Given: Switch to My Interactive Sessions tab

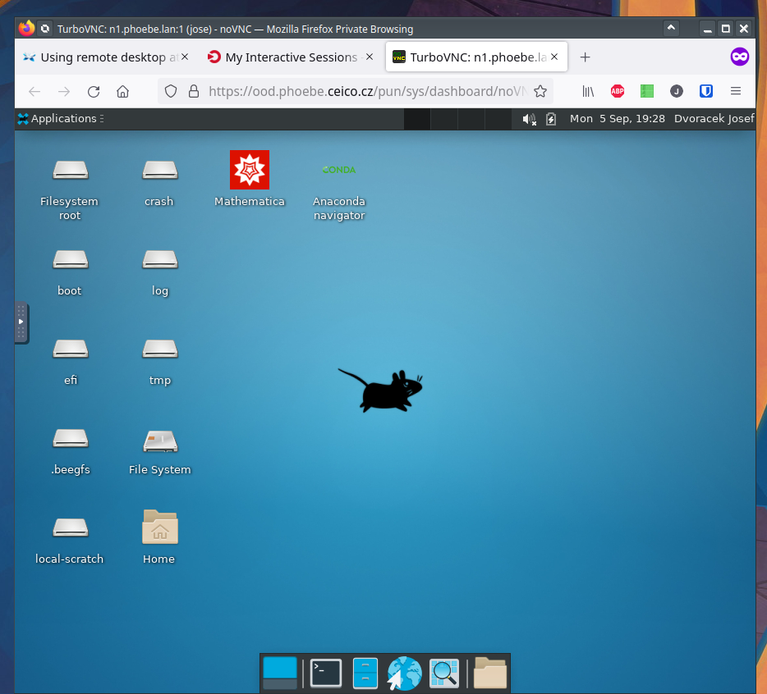Looking at the screenshot, I should pos(292,57).
